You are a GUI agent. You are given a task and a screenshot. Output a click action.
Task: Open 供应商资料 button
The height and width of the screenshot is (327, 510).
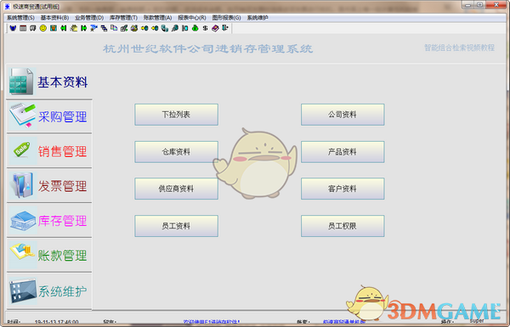(176, 189)
